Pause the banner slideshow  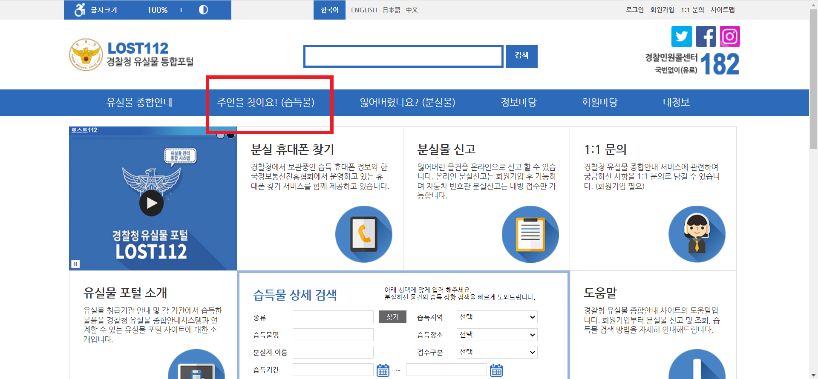pyautogui.click(x=75, y=264)
